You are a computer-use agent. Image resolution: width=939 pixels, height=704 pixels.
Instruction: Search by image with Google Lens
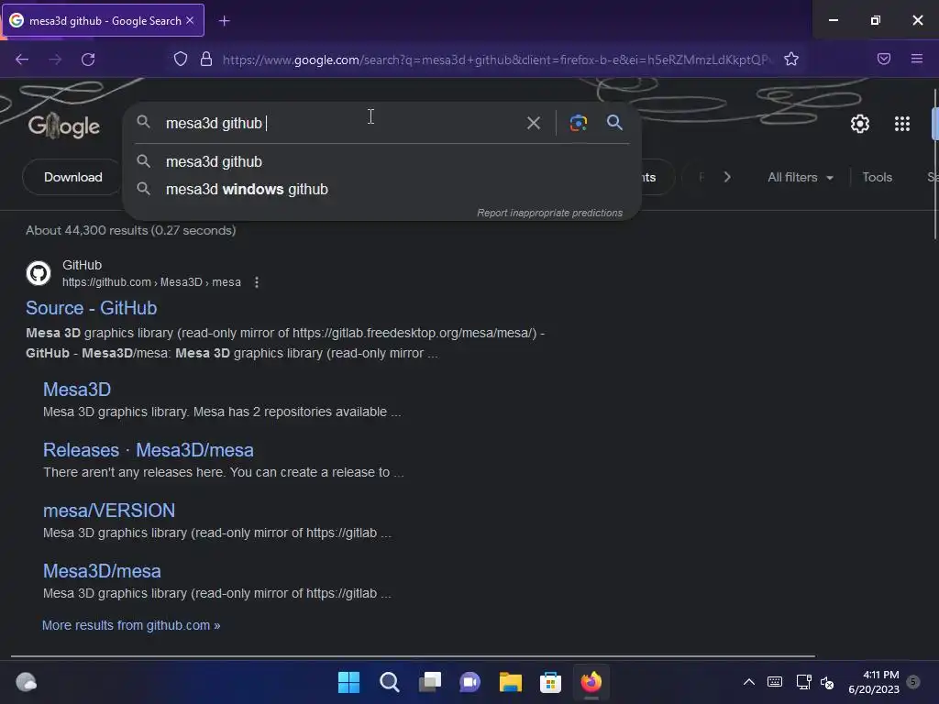[x=578, y=123]
